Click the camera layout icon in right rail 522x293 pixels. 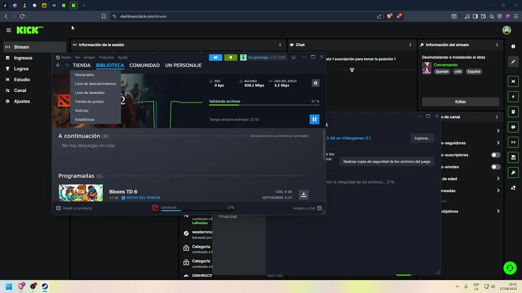point(513,157)
